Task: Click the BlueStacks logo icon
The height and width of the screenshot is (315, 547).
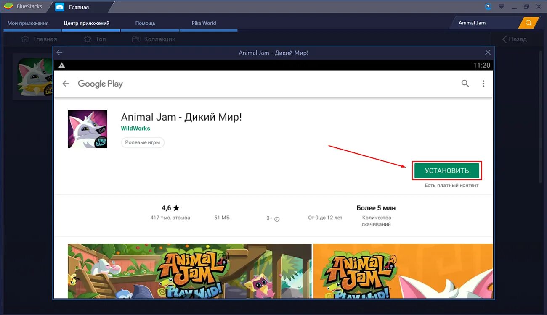Action: pos(8,6)
